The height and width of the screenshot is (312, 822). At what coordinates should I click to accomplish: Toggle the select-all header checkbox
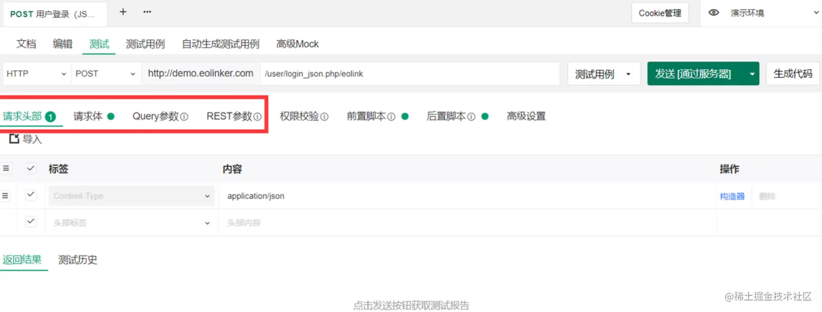pos(31,168)
